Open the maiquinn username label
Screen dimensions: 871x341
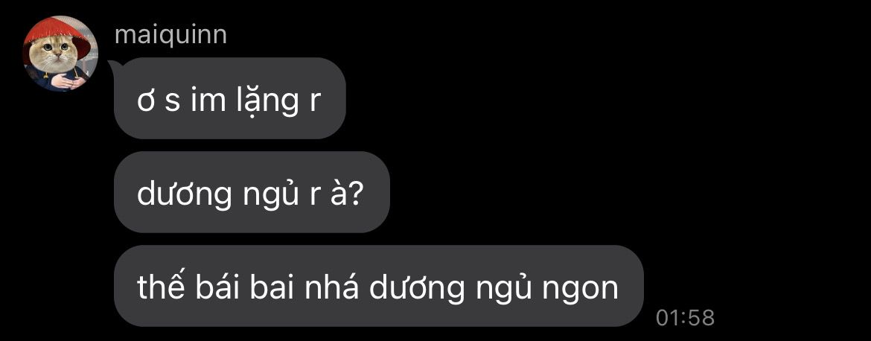tap(170, 35)
